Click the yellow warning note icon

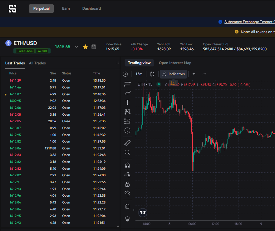(237, 32)
